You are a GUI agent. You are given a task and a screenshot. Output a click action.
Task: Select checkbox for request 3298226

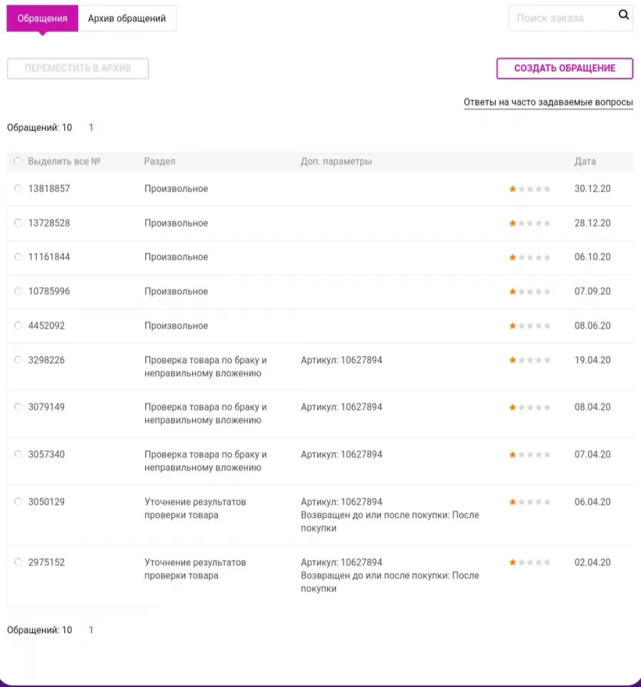pyautogui.click(x=18, y=360)
